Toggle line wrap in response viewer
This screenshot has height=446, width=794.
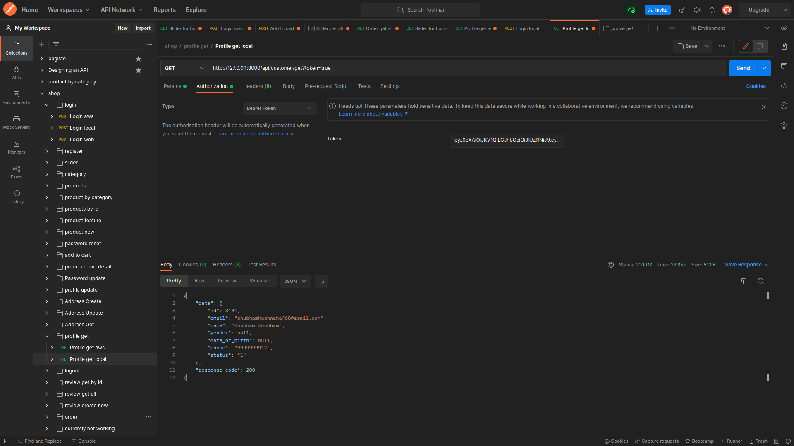pyautogui.click(x=321, y=281)
